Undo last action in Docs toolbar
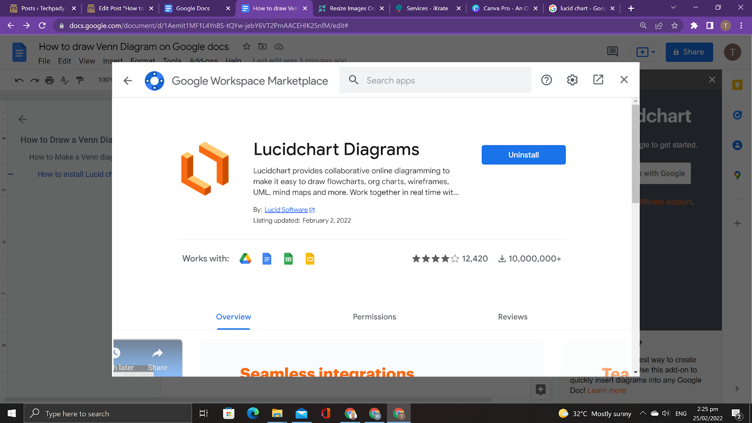752x423 pixels. click(x=19, y=80)
